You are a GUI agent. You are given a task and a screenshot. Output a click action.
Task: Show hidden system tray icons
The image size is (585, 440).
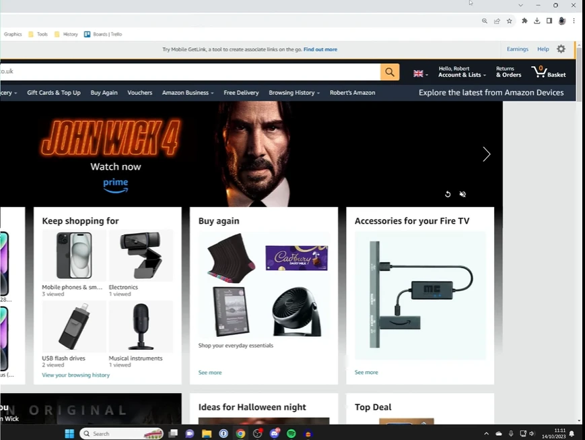[486, 434]
